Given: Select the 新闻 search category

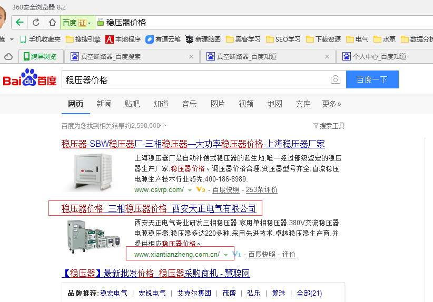Looking at the screenshot, I should (104, 104).
